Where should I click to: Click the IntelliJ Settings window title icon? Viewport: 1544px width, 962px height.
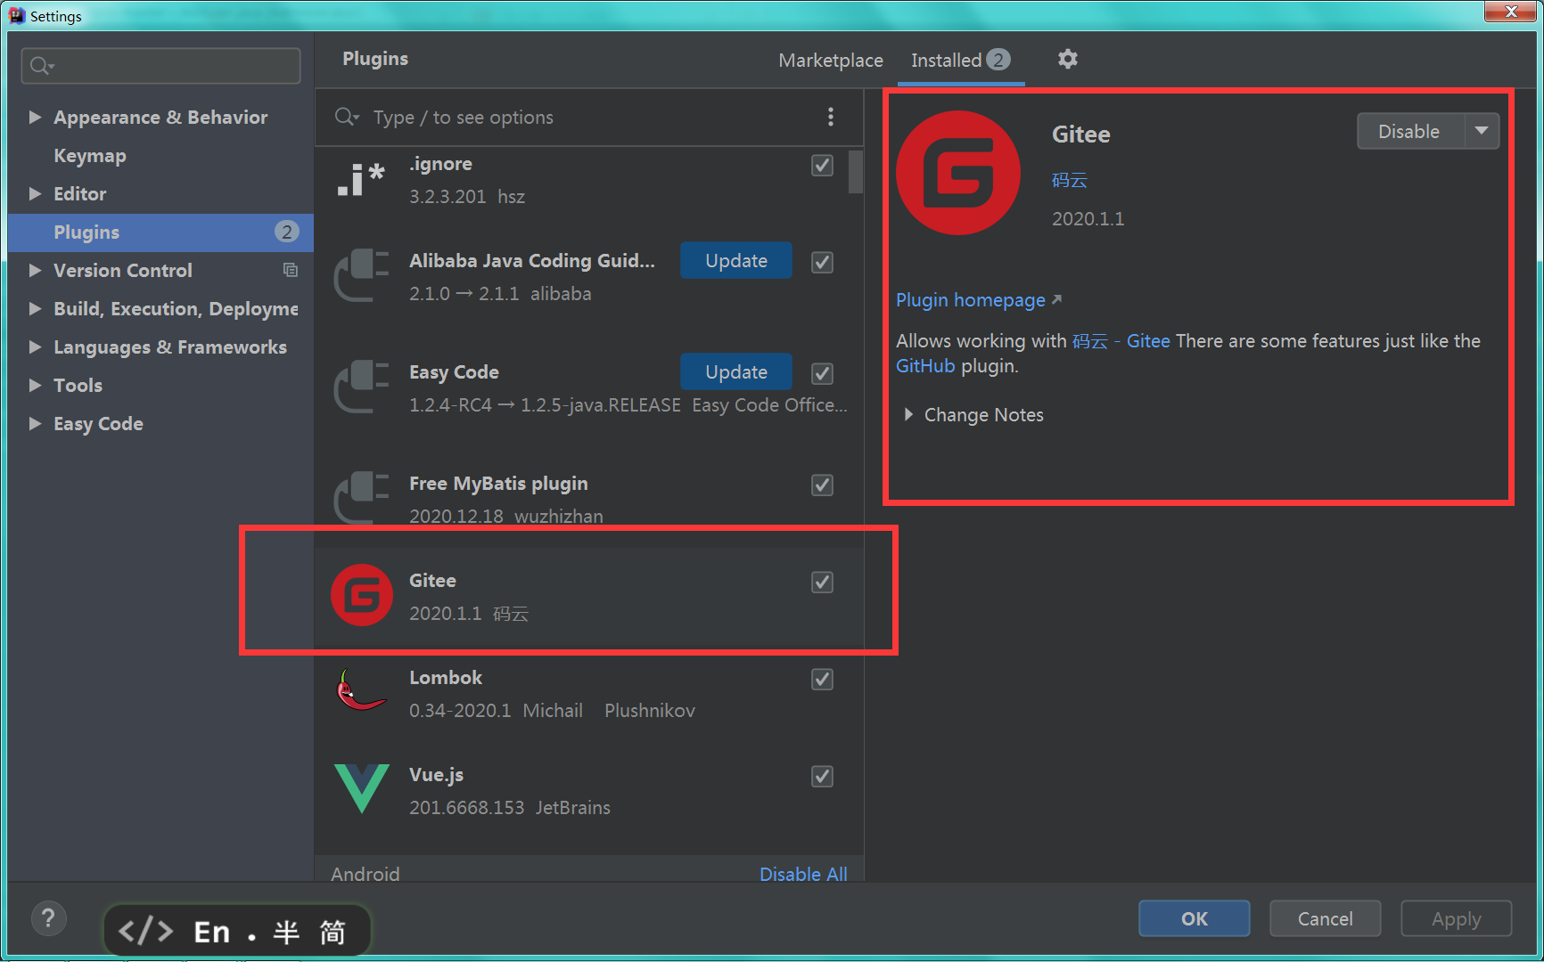tap(17, 15)
